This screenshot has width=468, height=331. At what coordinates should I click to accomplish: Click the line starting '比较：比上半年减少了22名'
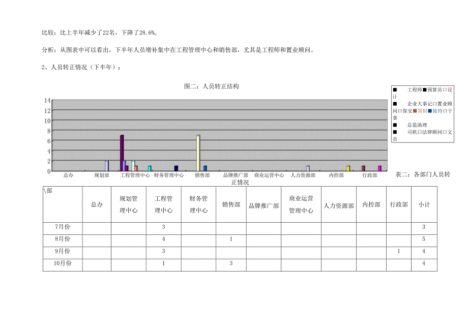99,33
